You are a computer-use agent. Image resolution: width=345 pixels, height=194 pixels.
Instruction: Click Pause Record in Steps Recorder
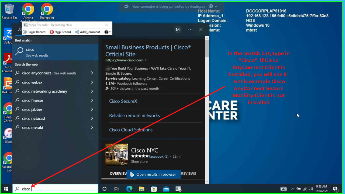coord(34,32)
